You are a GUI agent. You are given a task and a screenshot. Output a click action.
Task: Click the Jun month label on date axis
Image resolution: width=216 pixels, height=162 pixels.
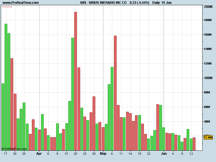(x=164, y=154)
